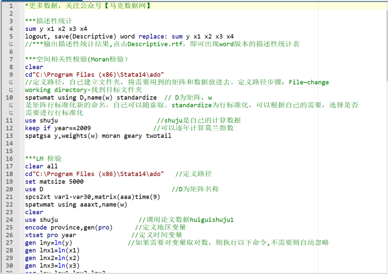Click line number 30 in the gutter
This screenshot has height=274, width=388.
click(9, 266)
